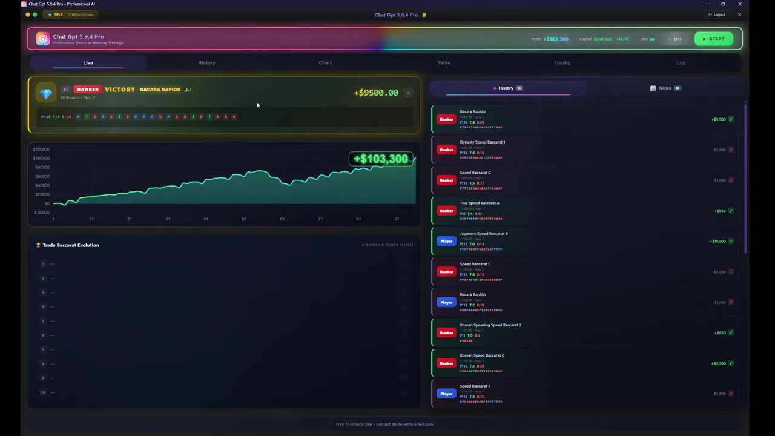Toggle the OFF auto-bet switch
This screenshot has height=436, width=775.
click(674, 39)
